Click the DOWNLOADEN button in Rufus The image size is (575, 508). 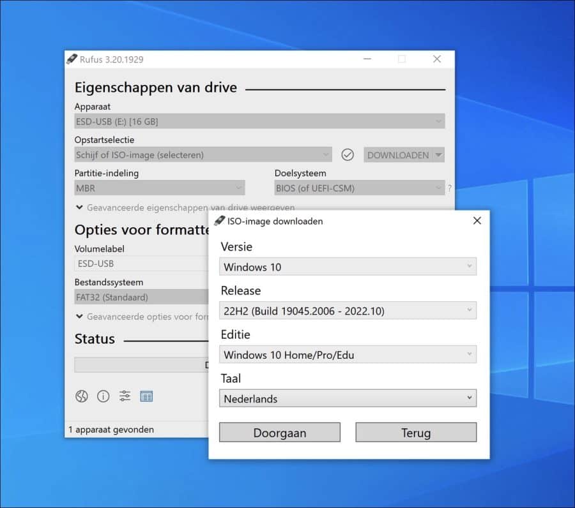tap(398, 155)
